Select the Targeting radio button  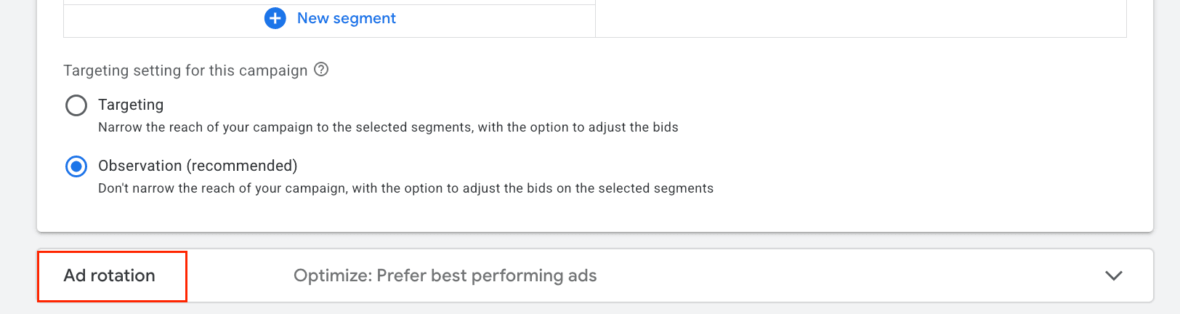click(x=76, y=105)
